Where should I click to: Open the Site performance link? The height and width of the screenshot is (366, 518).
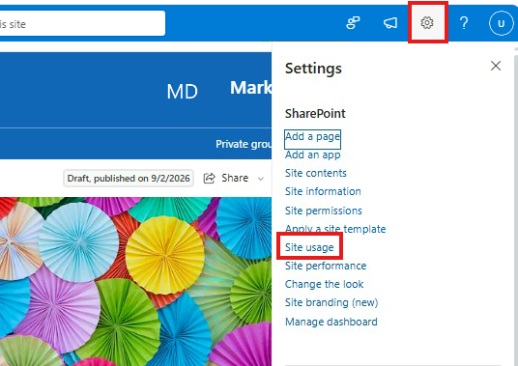coord(326,266)
